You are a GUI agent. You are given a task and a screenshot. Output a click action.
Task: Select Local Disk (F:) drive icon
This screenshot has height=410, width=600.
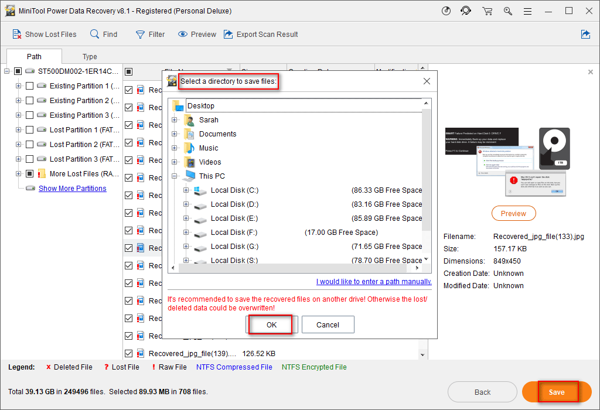click(x=200, y=234)
